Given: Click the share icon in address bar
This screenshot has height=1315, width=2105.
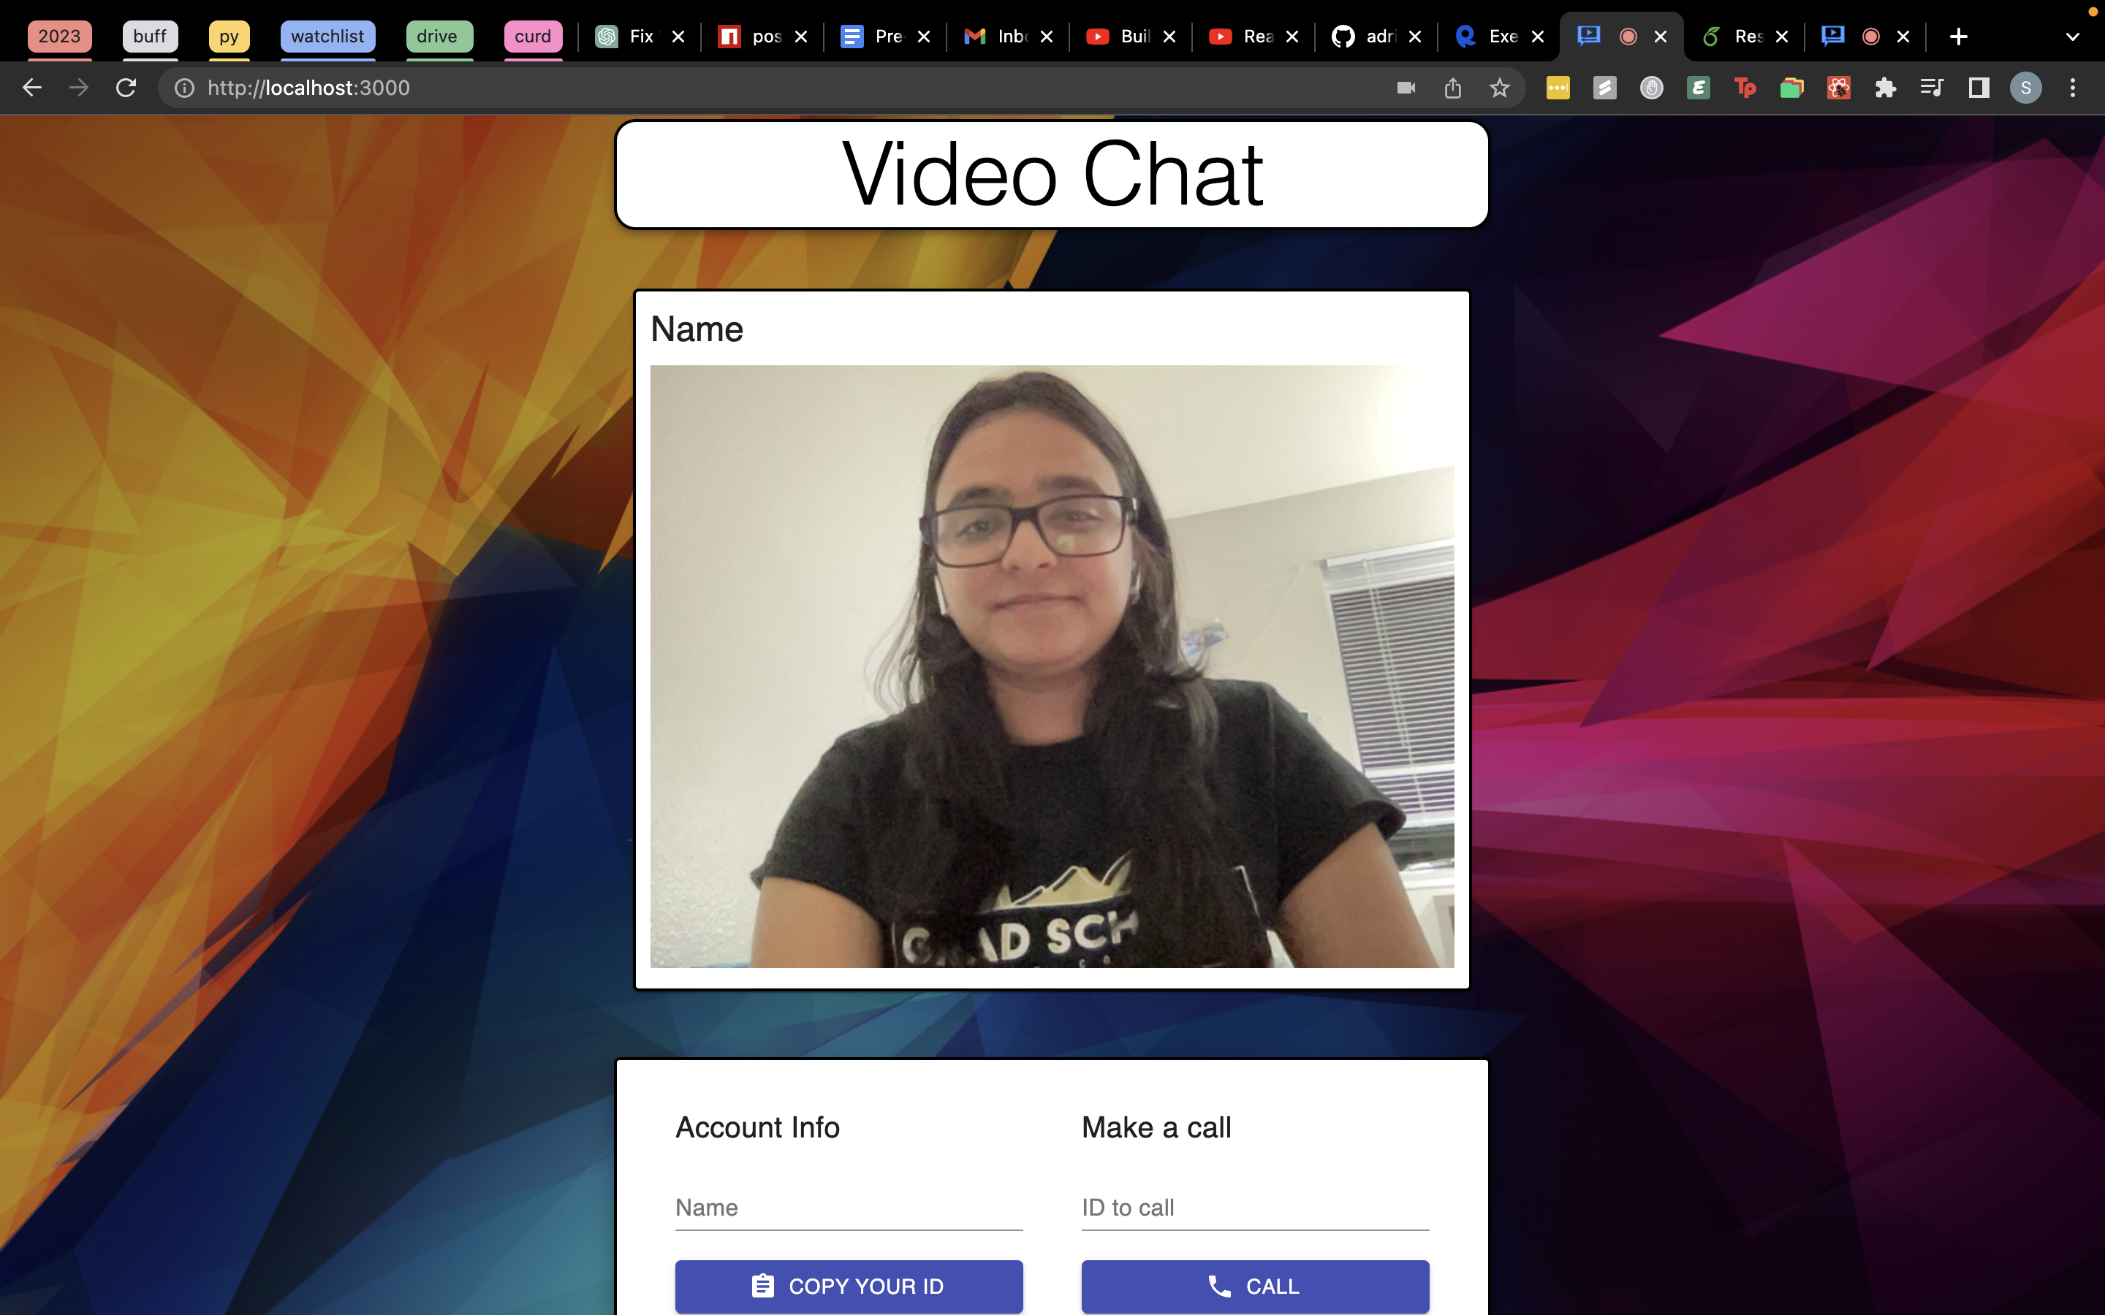Looking at the screenshot, I should click(x=1452, y=88).
